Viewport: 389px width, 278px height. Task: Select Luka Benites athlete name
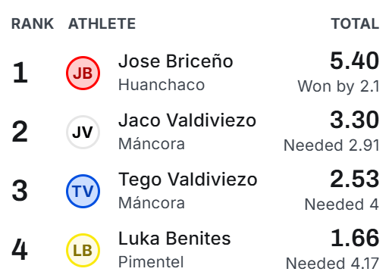pos(174,239)
